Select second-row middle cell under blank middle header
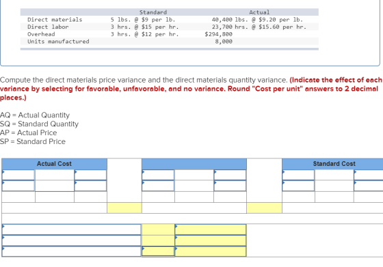383x267 pixels. point(194,186)
